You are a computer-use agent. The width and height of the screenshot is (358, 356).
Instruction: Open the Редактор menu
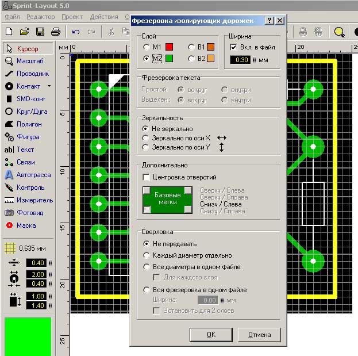click(x=41, y=17)
